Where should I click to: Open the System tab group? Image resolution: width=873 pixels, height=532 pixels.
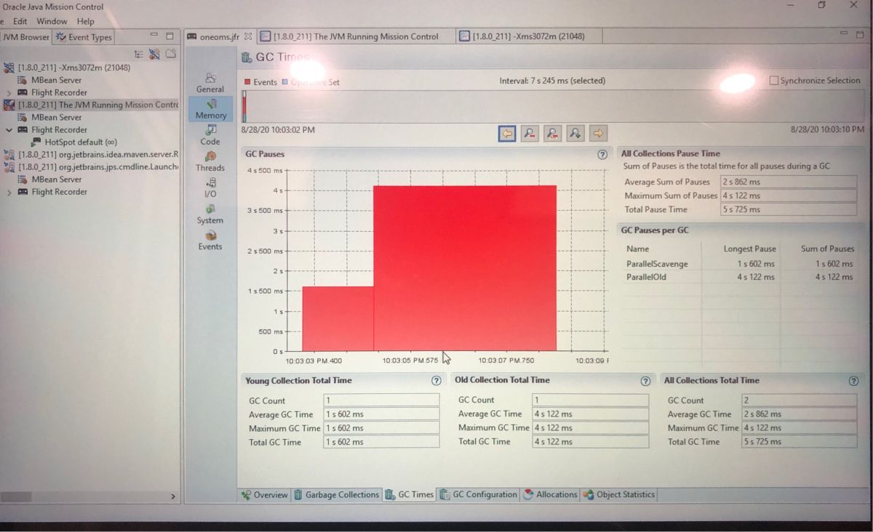point(210,214)
